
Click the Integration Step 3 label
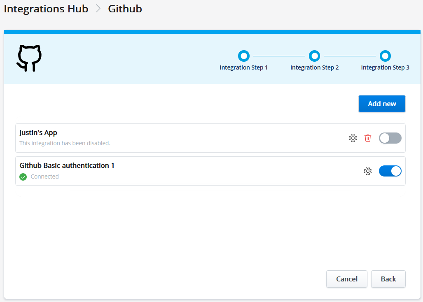[385, 67]
